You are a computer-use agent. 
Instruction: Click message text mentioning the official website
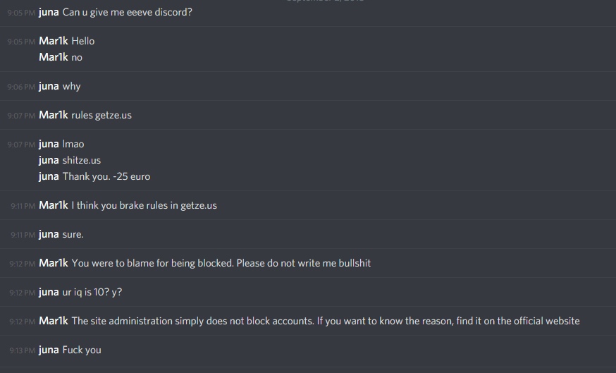[x=326, y=321]
